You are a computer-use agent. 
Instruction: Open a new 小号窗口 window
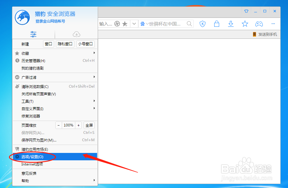tap(85, 44)
